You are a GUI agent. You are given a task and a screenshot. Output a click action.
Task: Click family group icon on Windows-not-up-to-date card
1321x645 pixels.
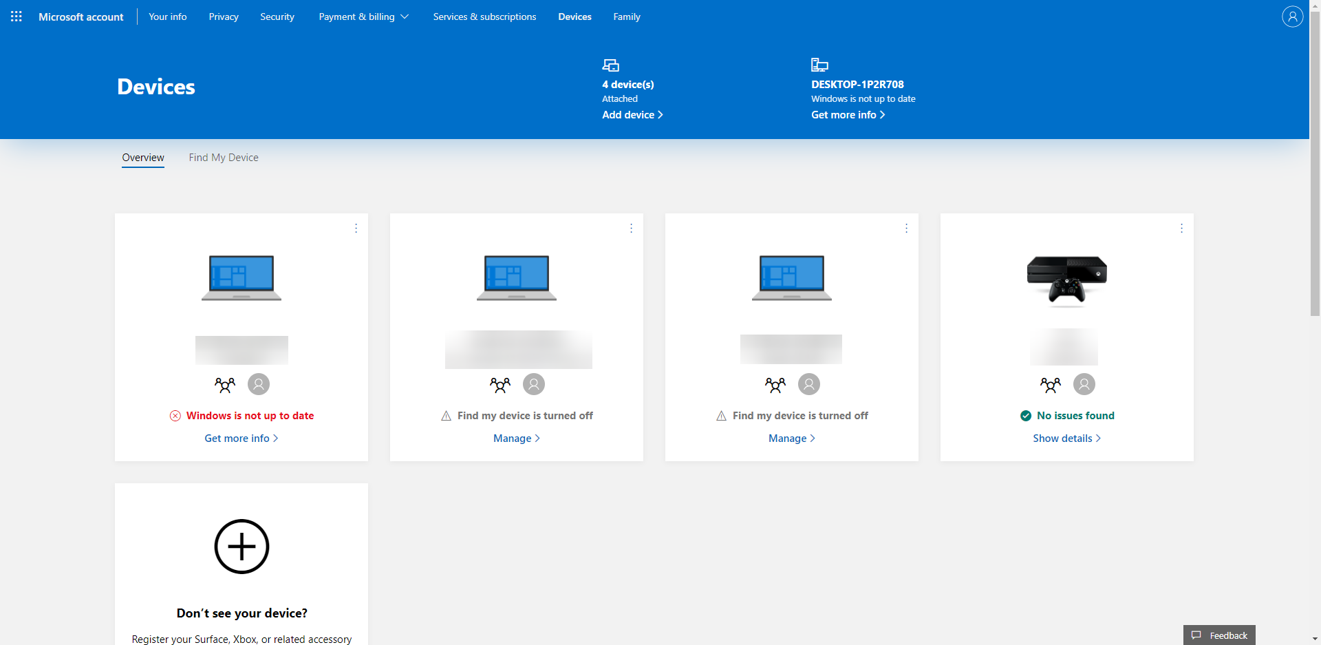pos(225,385)
